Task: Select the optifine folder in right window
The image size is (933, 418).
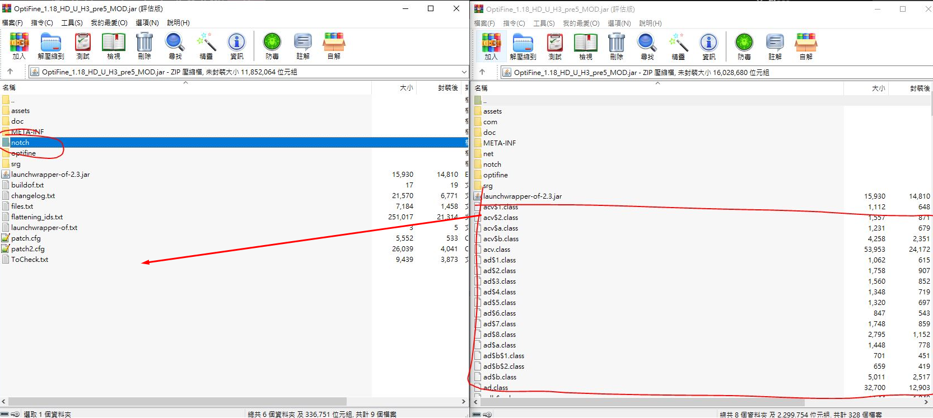Action: 495,175
